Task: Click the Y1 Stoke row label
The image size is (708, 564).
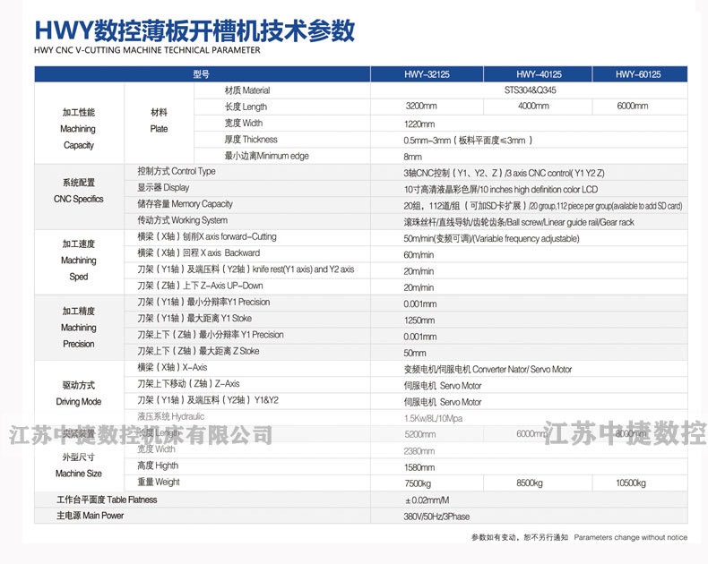Action: (194, 319)
